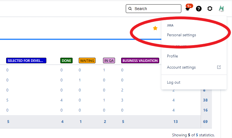Viewport: 232px width, 138px height.
Task: Click the row total 16 link
Action: click(205, 110)
